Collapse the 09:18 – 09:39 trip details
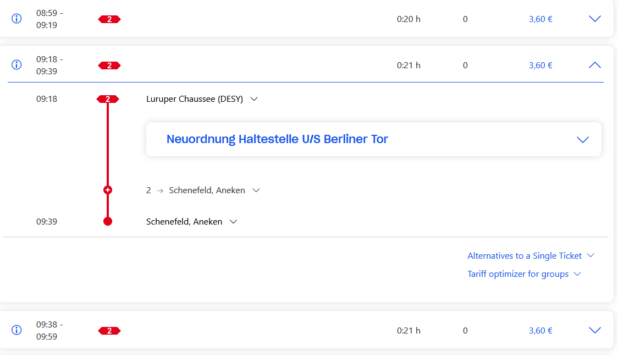The image size is (618, 355). 595,65
